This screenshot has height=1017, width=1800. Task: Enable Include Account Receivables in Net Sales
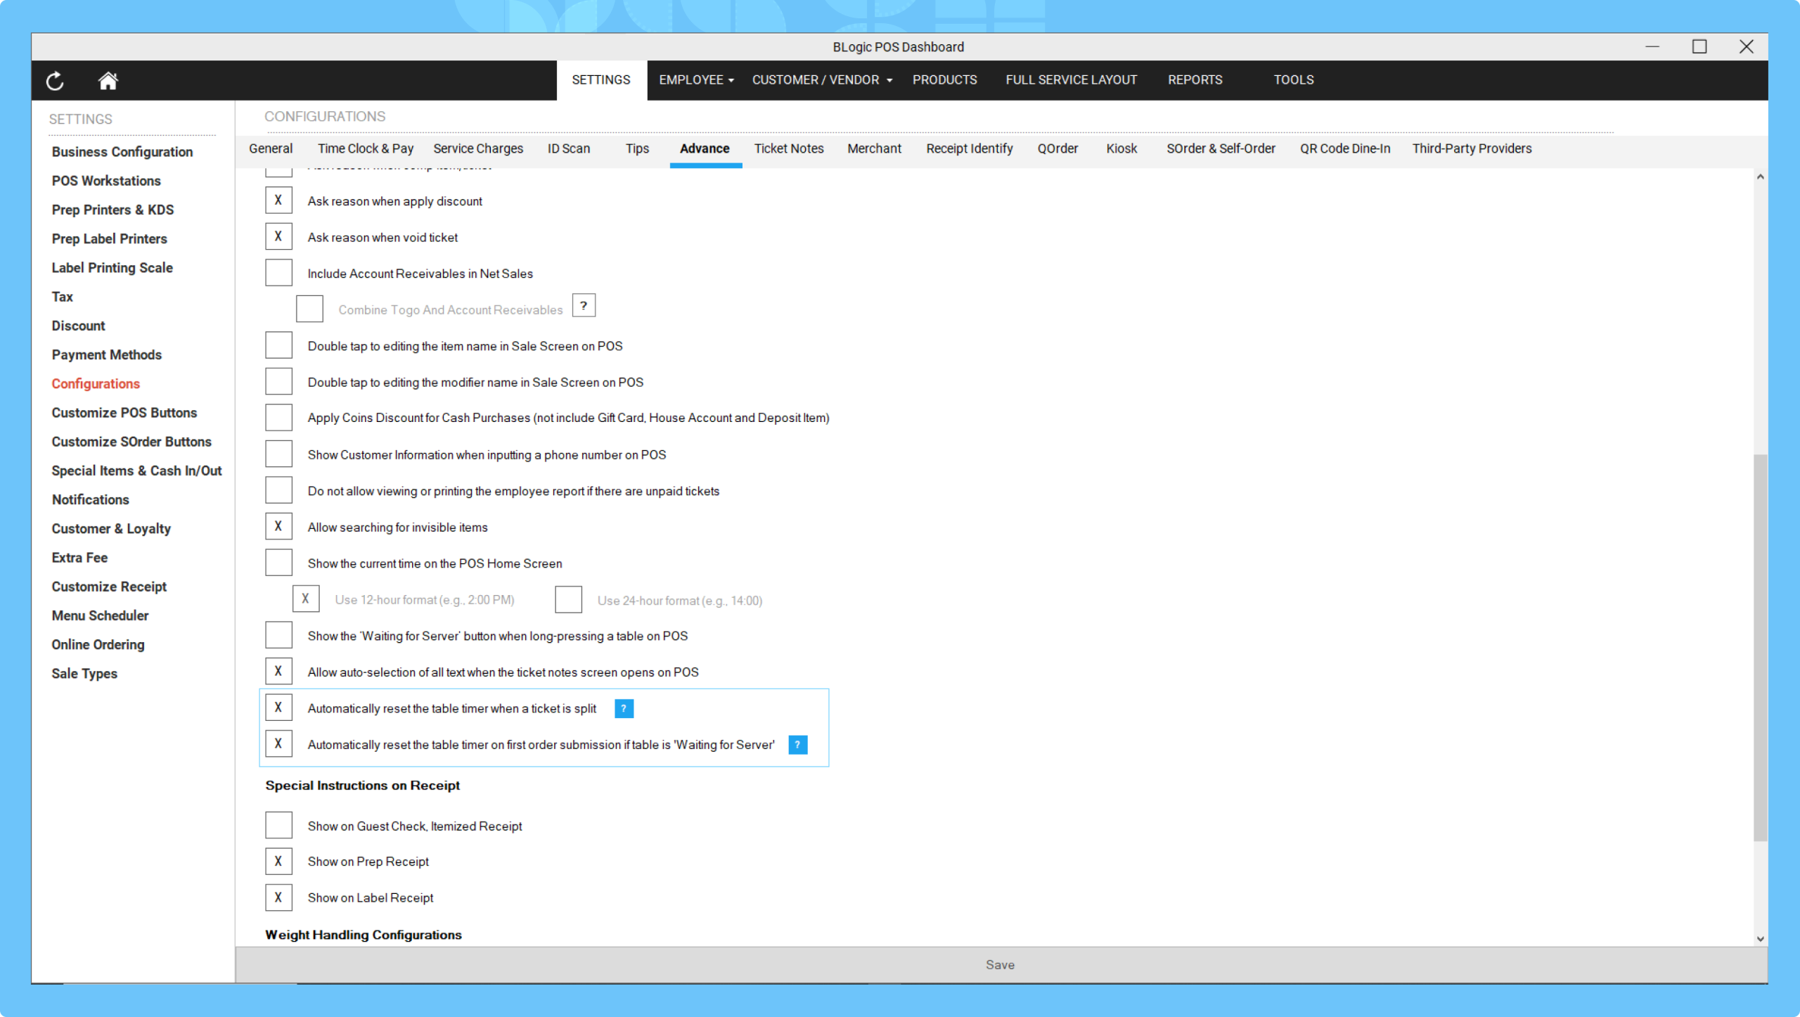[278, 273]
